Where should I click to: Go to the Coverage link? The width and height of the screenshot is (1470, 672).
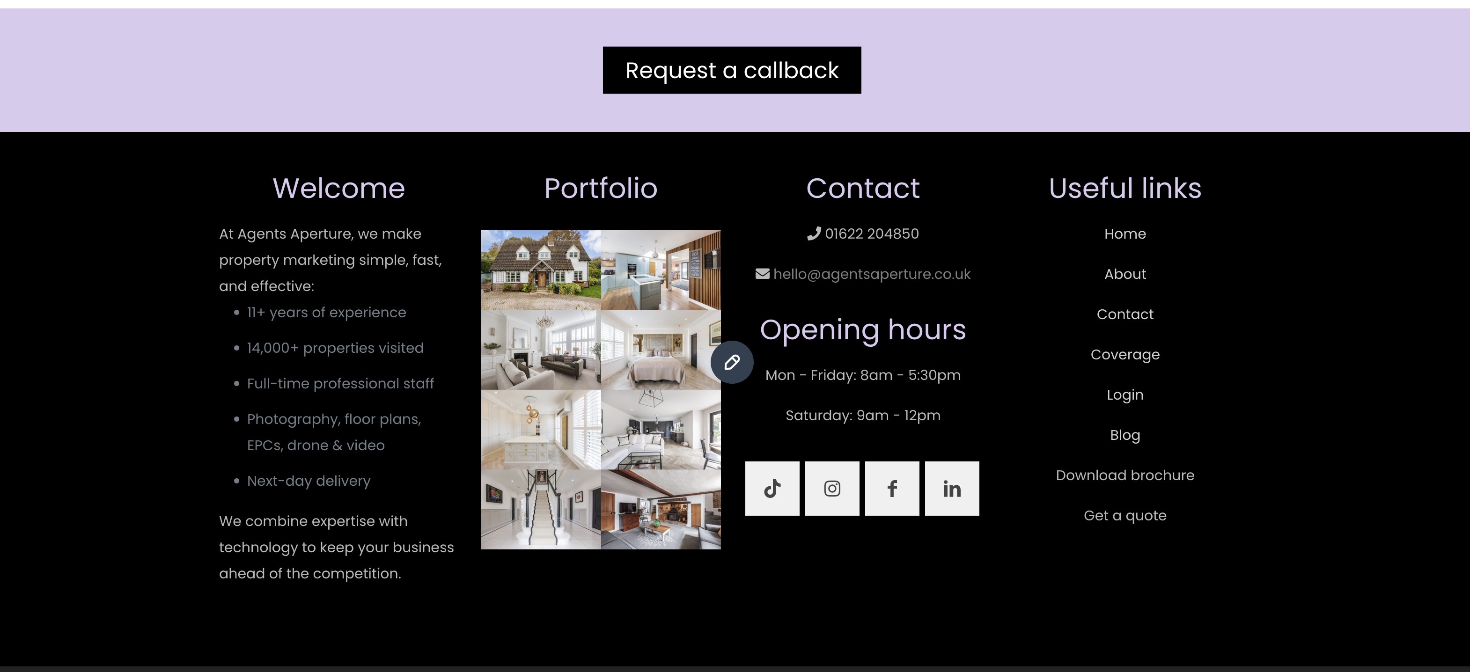pyautogui.click(x=1125, y=354)
